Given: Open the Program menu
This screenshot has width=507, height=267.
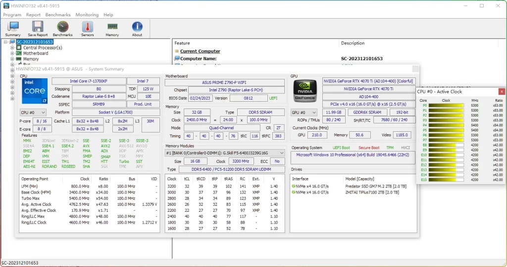Looking at the screenshot, I should 12,15.
